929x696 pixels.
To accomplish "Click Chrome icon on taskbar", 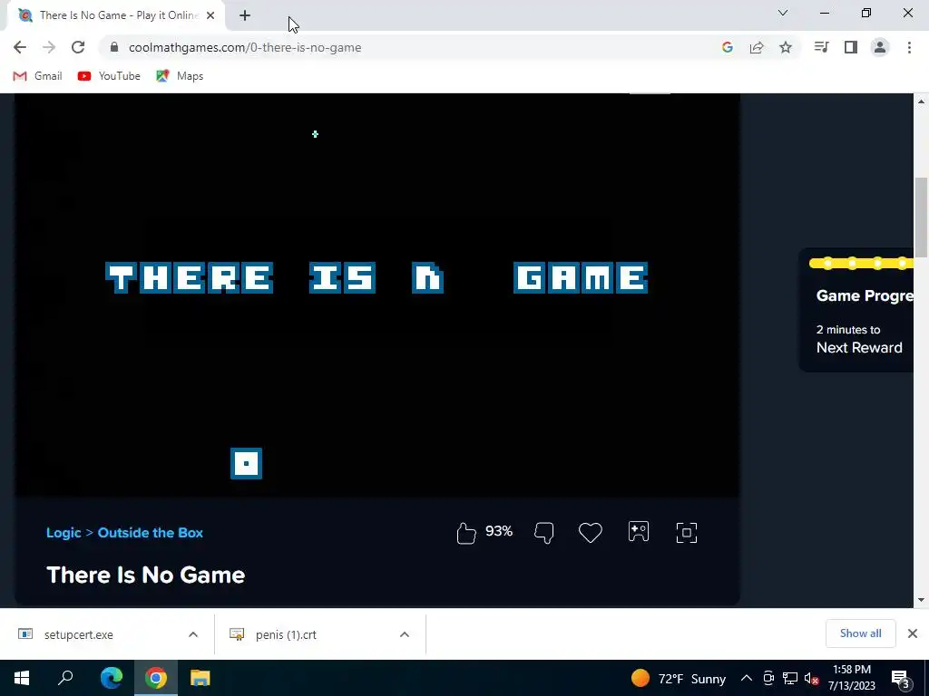I will (156, 678).
